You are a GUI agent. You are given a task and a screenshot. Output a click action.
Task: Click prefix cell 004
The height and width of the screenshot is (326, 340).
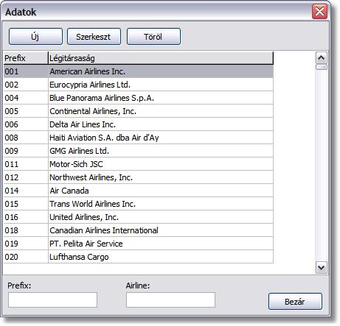[x=26, y=98]
